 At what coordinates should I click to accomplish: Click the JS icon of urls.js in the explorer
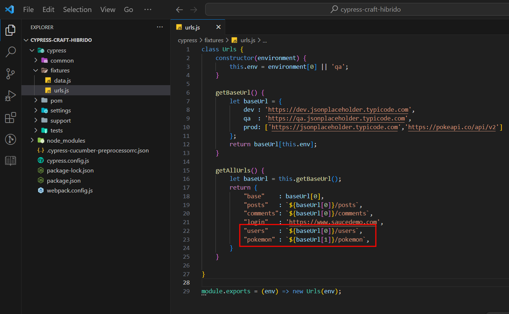pyautogui.click(x=48, y=90)
